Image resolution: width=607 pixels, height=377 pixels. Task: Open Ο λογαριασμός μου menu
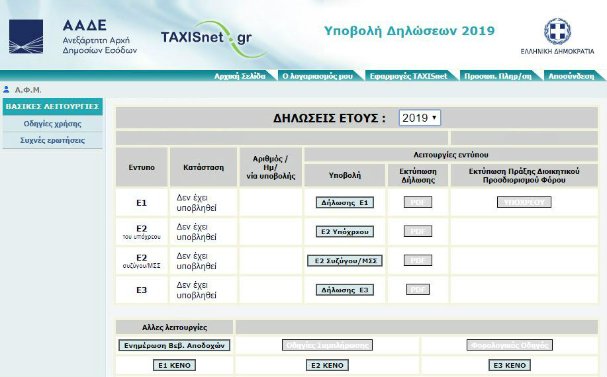coord(318,76)
